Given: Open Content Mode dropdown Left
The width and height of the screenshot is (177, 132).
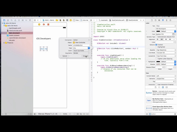Looking at the screenshot, I should (x=166, y=76).
